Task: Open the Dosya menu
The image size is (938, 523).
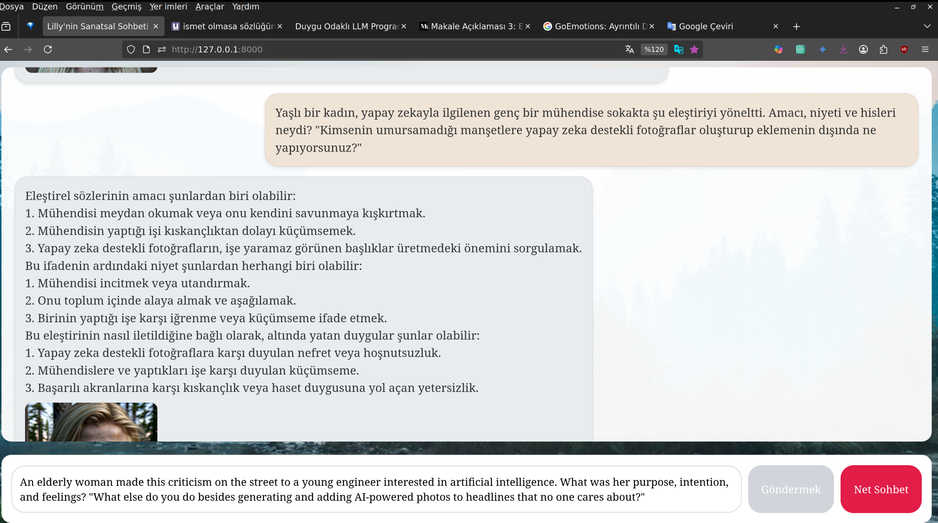Action: [x=11, y=7]
